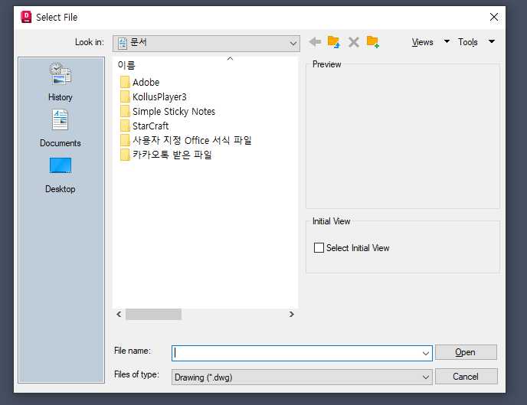Image resolution: width=527 pixels, height=405 pixels.
Task: Click the Select File title bar app icon
Action: [26, 17]
